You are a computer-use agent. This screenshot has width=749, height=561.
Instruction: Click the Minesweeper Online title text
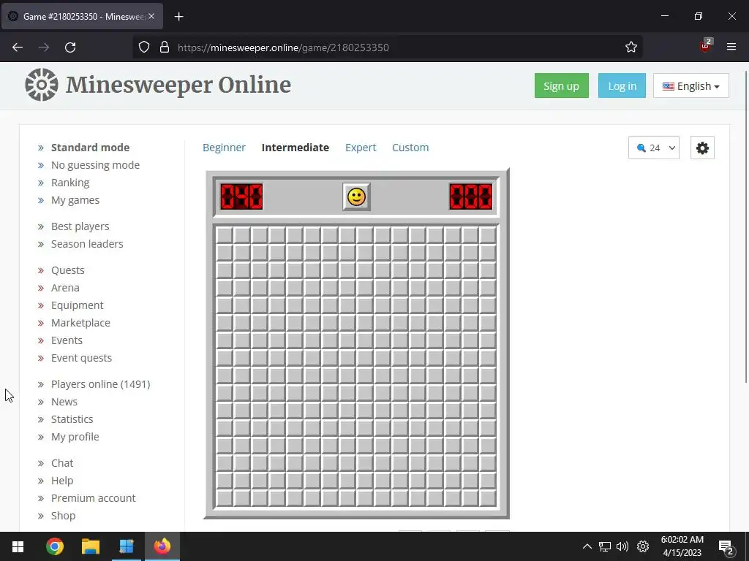(178, 85)
